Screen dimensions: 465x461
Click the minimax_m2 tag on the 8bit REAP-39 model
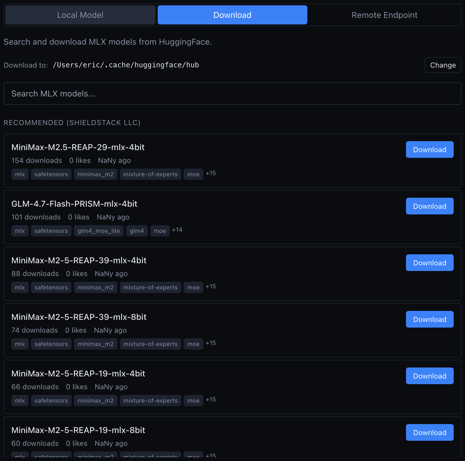click(95, 344)
